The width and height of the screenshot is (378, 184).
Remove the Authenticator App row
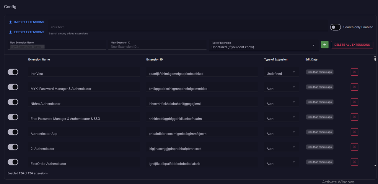354,132
